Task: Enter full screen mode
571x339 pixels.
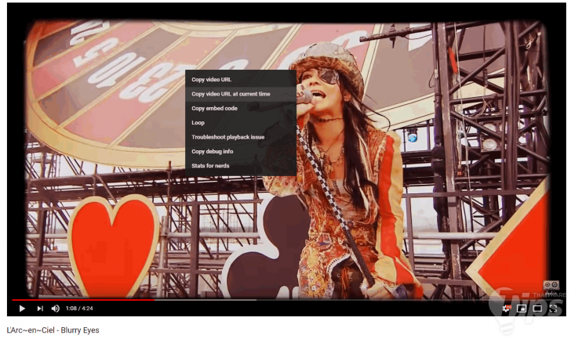Action: coord(553,308)
